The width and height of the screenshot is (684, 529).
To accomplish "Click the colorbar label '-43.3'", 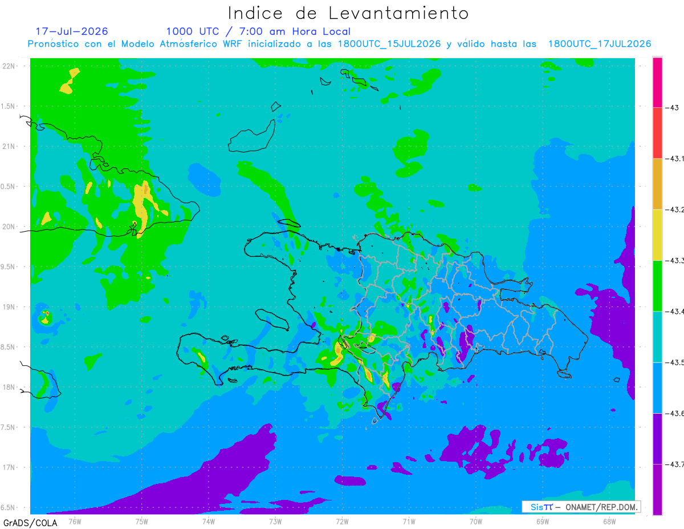I will pos(674,260).
